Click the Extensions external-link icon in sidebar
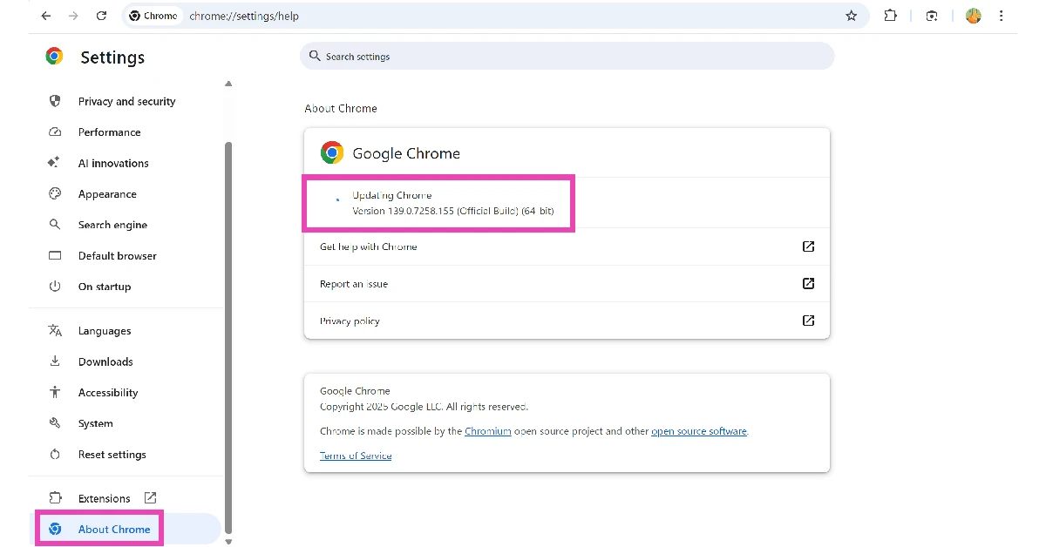This screenshot has height=547, width=1046. (150, 498)
